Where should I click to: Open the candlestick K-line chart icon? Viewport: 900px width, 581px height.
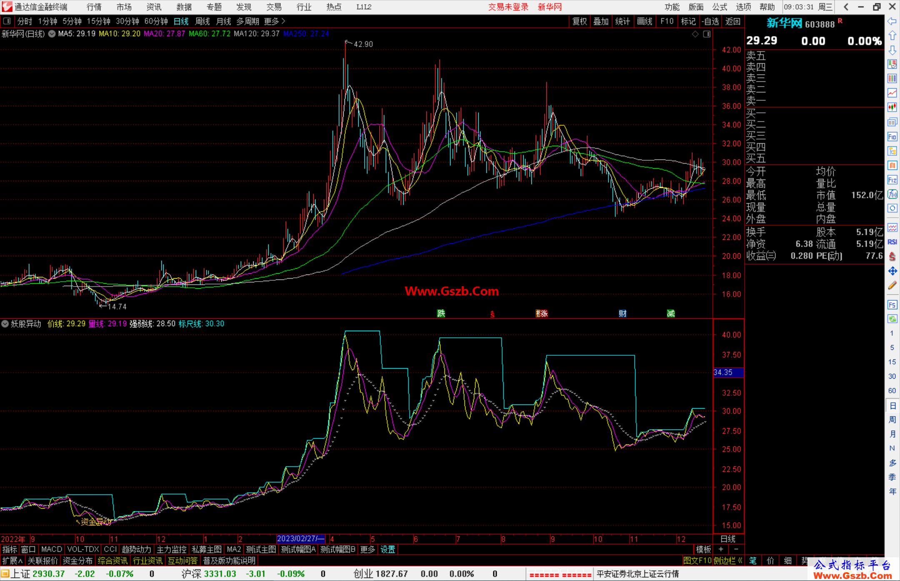(892, 107)
